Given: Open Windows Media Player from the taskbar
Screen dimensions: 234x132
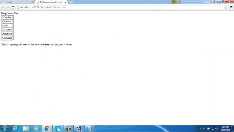Looking at the screenshot, I should (x=36, y=128).
